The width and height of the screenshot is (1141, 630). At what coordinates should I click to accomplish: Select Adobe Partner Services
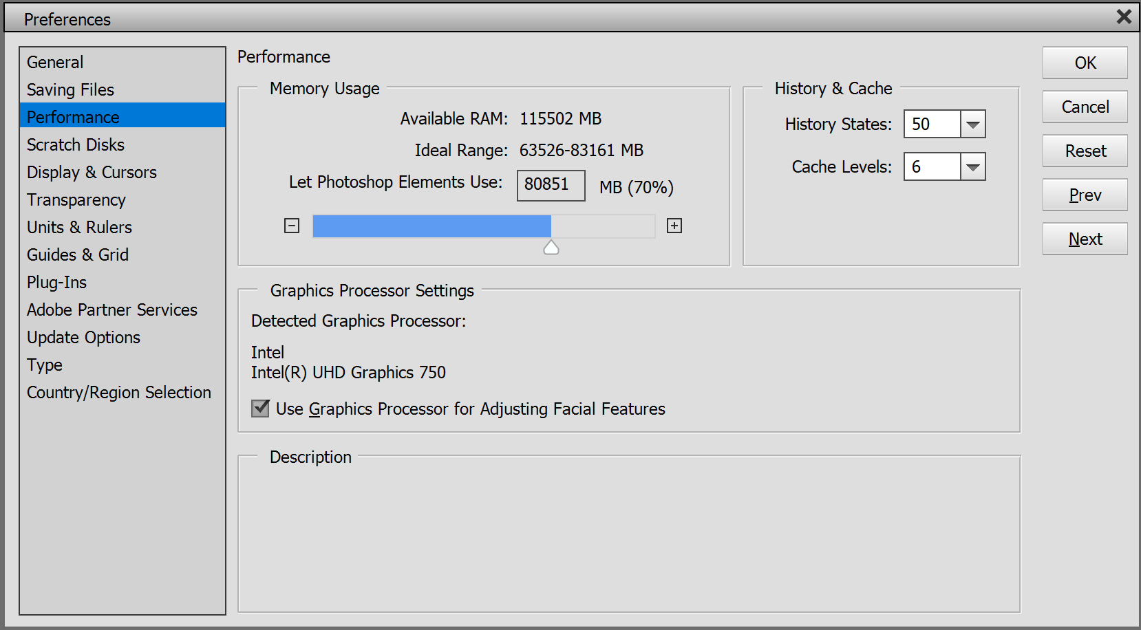pos(111,309)
